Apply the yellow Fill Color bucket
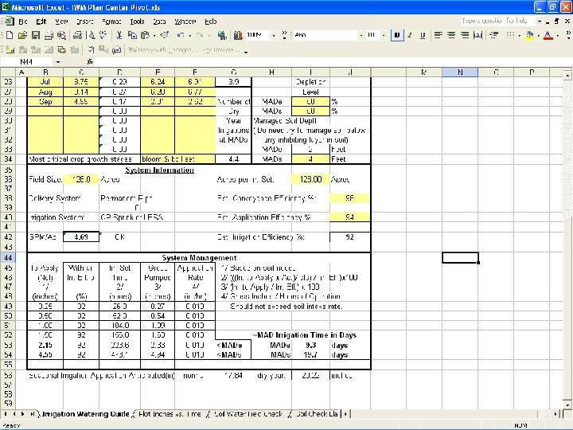This screenshot has height=430, width=573. point(529,35)
